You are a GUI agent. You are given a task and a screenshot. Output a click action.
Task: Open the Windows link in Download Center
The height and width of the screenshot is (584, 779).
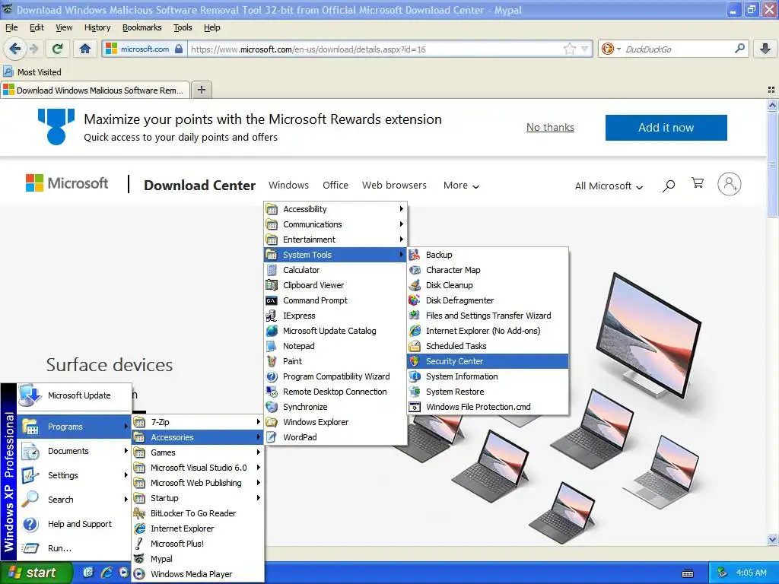pos(288,186)
